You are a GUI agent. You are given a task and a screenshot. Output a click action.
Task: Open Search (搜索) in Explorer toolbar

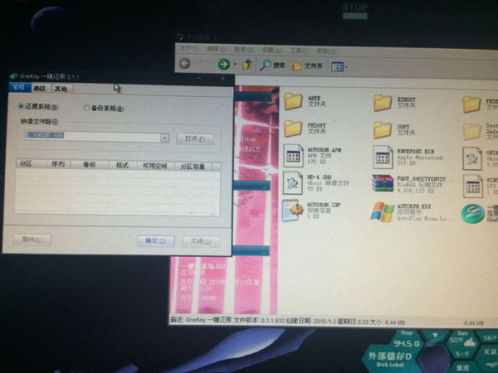[272, 65]
